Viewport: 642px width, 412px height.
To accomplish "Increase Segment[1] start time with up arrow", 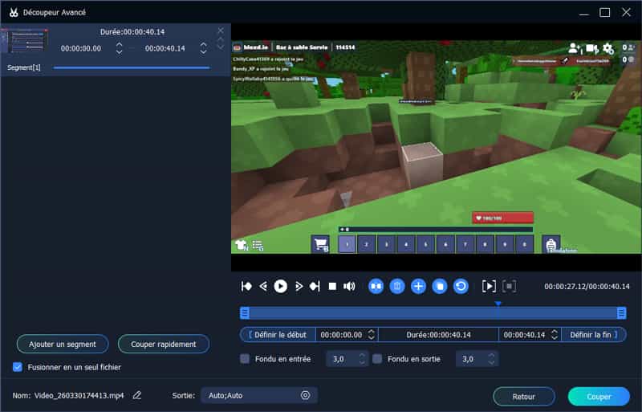I will pos(119,44).
